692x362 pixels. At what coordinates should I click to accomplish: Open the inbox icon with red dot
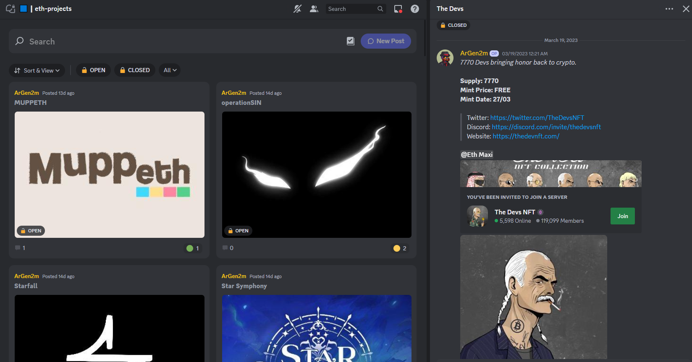(x=398, y=9)
